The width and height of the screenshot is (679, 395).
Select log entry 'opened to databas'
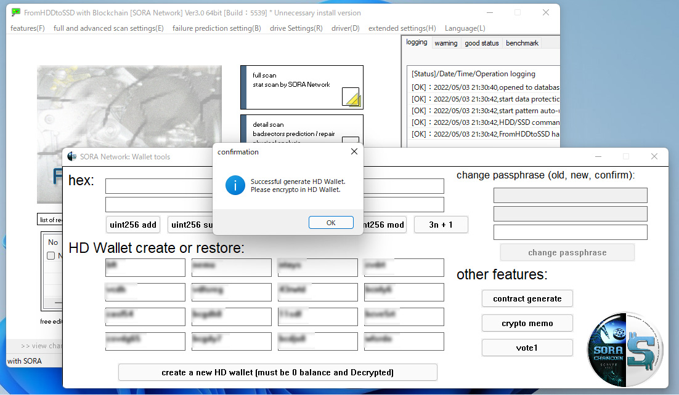(x=485, y=87)
